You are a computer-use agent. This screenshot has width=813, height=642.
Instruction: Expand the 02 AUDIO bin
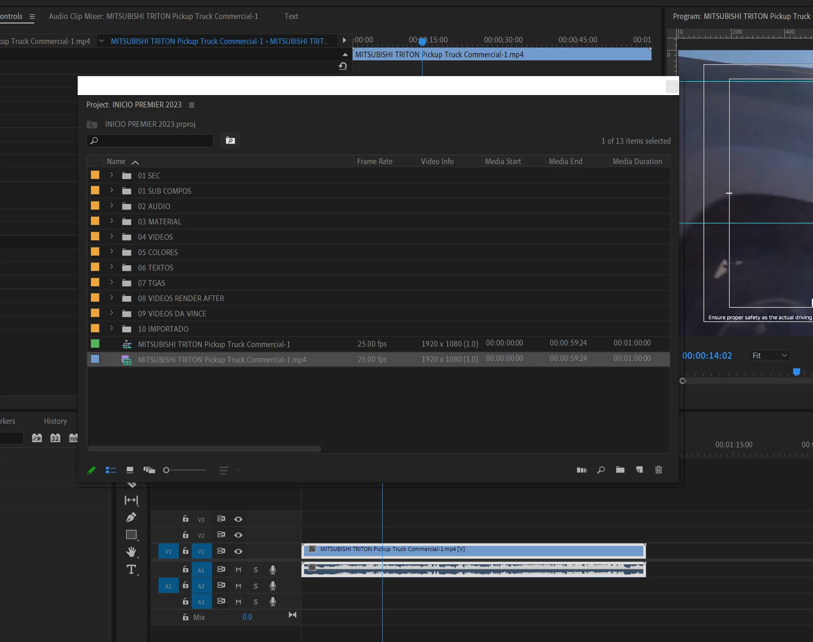[111, 205]
